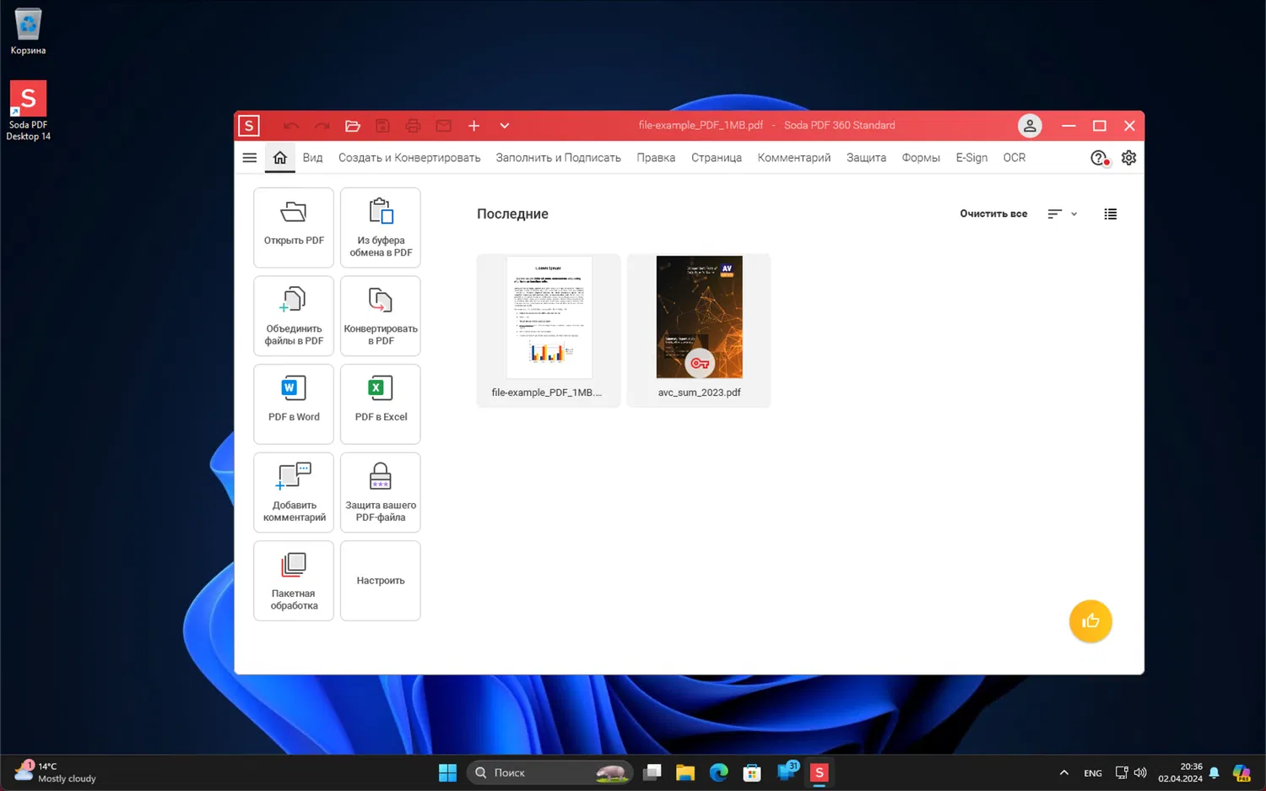Click the print icon in title bar
Viewport: 1266px width, 791px height.
point(413,126)
